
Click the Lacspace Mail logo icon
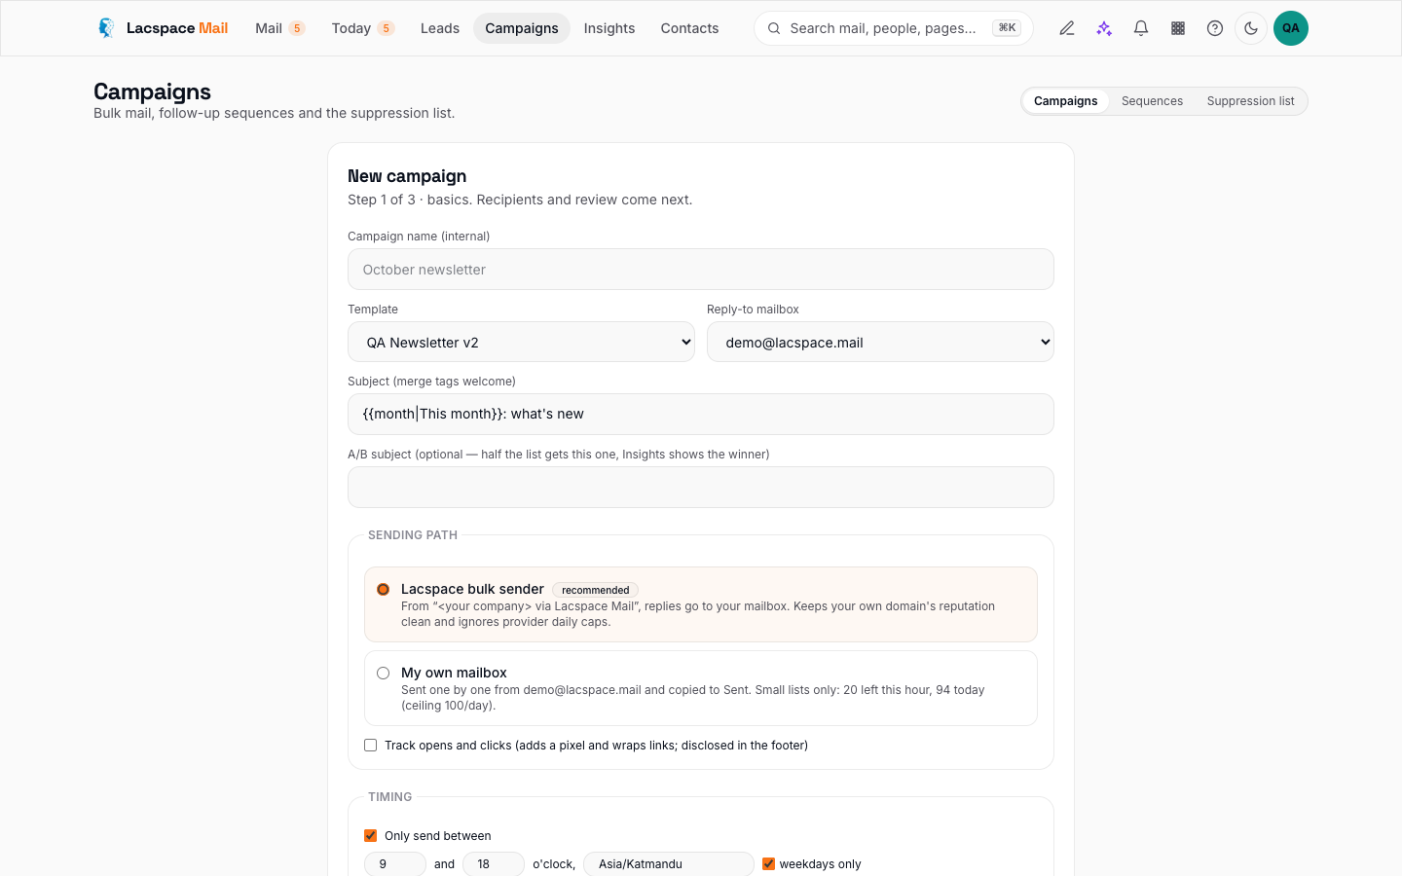(106, 28)
